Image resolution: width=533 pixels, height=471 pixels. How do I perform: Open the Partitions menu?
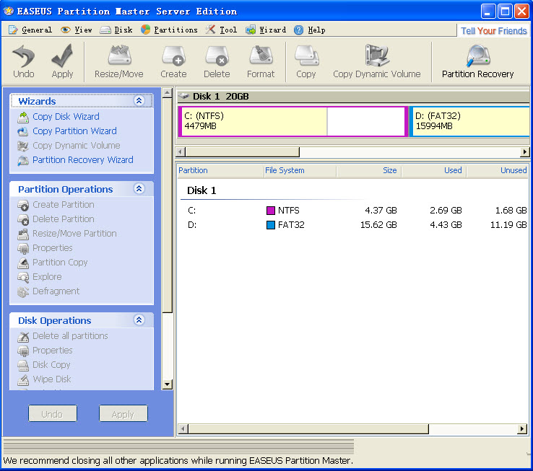[169, 30]
